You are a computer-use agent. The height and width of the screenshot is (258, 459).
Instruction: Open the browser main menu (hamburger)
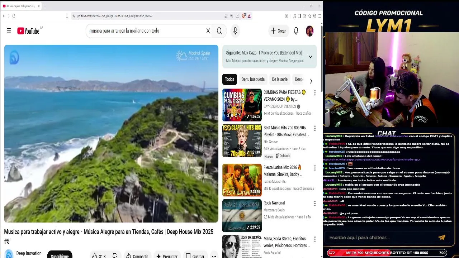pyautogui.click(x=320, y=16)
